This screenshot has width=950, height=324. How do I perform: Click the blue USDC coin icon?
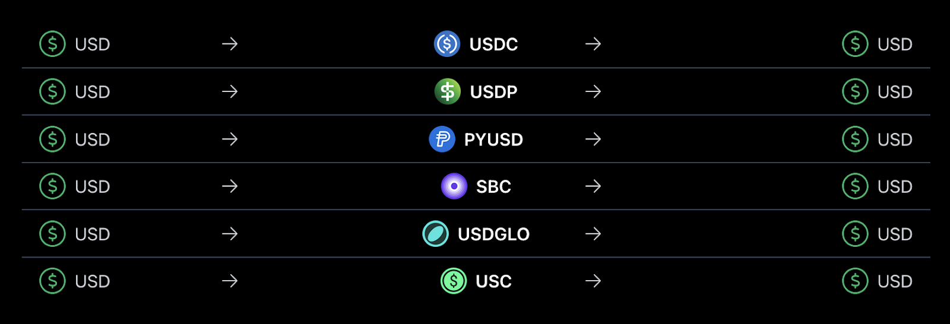pyautogui.click(x=447, y=44)
